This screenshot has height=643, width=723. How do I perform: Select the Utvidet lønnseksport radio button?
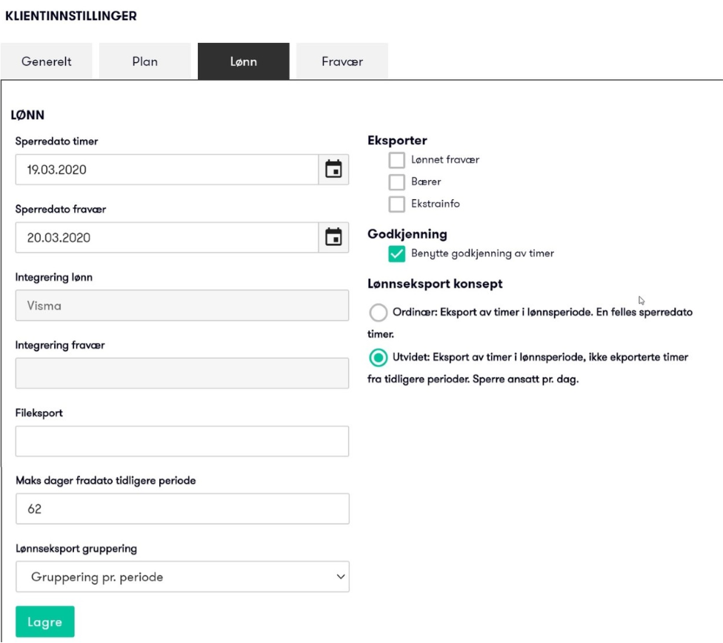click(x=378, y=358)
